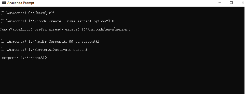The height and width of the screenshot is (94, 245).
Task: Click the Anaconda Prompt title bar icon
Action: pyautogui.click(x=4, y=3)
